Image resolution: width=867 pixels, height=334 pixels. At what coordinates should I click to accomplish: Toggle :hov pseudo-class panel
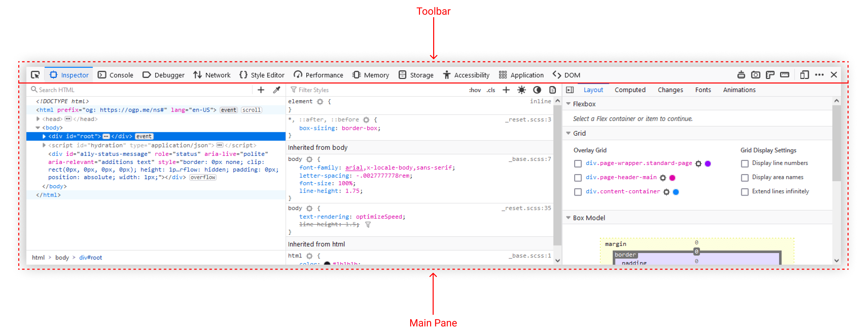click(x=475, y=90)
